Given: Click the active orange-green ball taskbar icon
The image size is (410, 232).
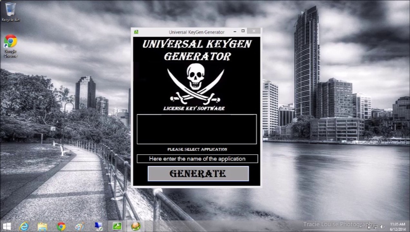Looking at the screenshot, I should pos(136,227).
